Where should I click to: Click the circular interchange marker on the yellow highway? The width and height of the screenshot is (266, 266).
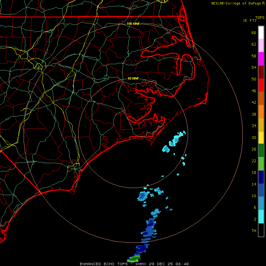(38, 66)
